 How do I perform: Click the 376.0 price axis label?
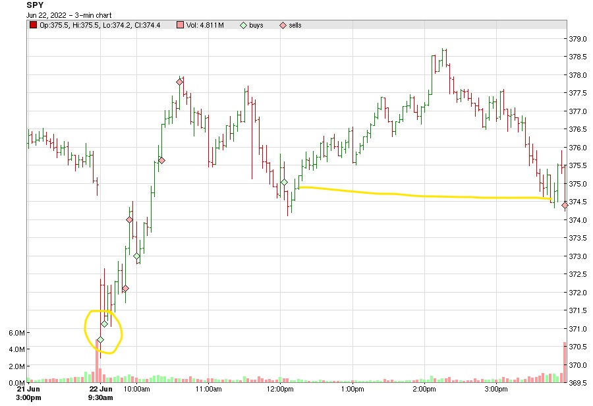578,148
